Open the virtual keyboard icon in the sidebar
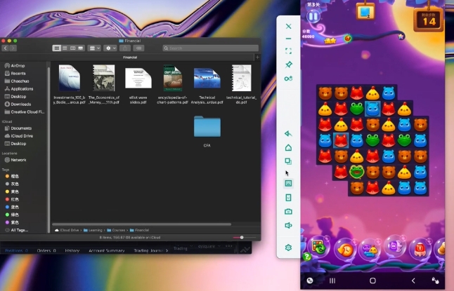The width and height of the screenshot is (454, 291). [x=288, y=184]
